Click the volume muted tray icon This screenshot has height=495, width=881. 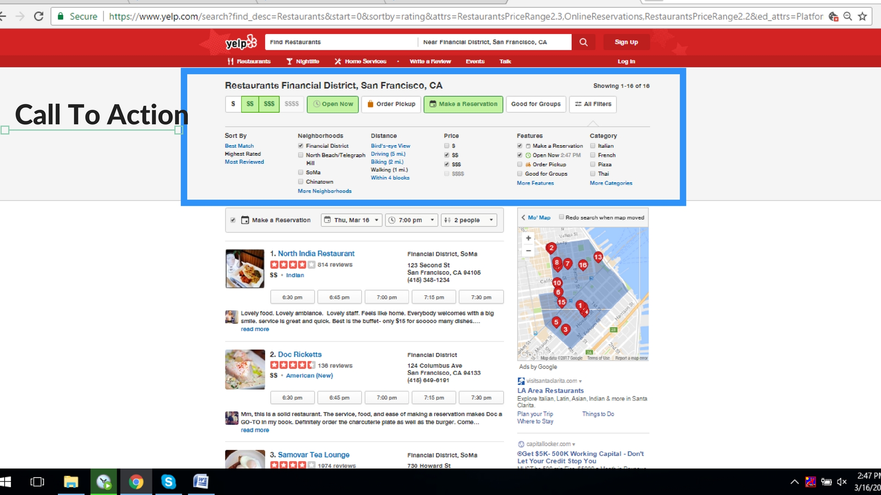point(842,482)
